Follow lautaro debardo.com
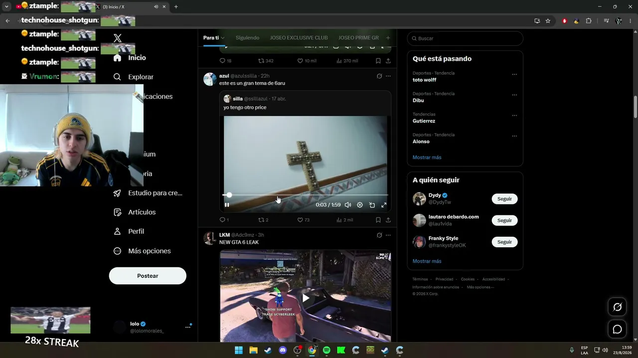The width and height of the screenshot is (638, 358). point(504,220)
